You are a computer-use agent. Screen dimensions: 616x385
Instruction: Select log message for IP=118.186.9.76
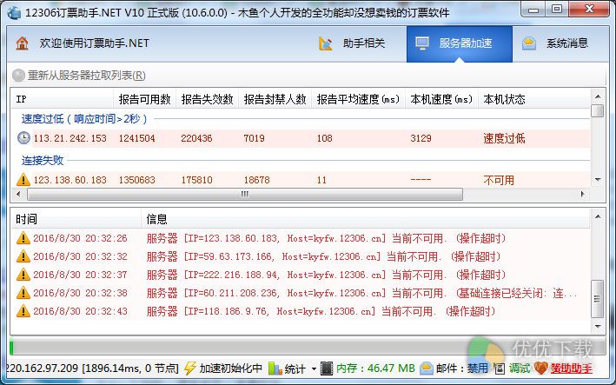click(321, 311)
